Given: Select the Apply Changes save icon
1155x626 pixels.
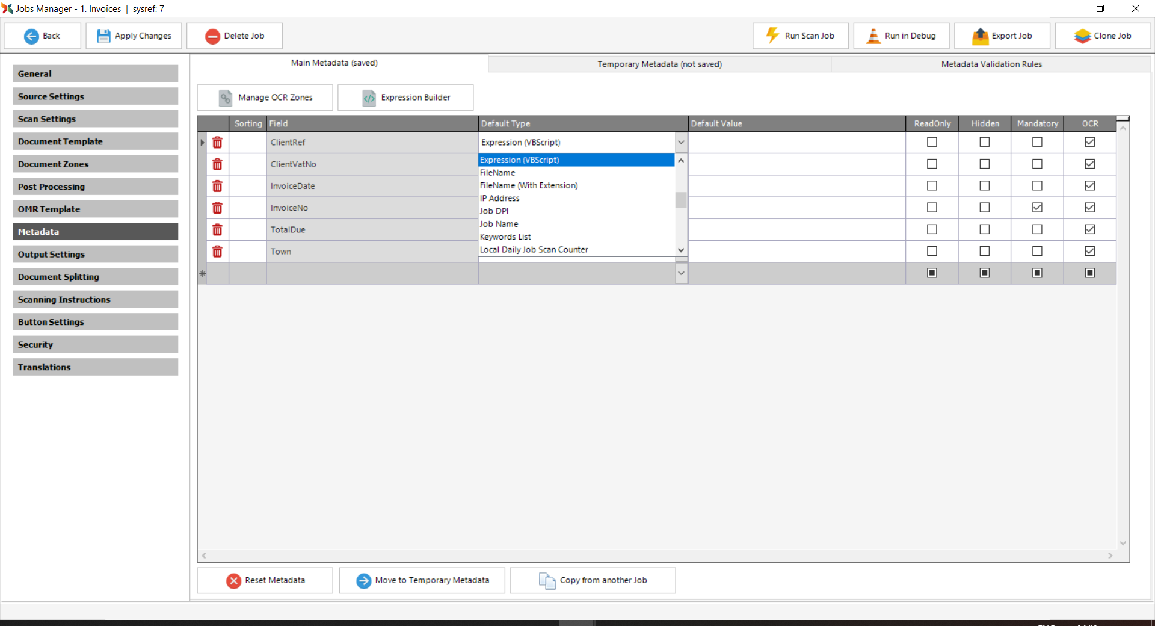Looking at the screenshot, I should 103,36.
